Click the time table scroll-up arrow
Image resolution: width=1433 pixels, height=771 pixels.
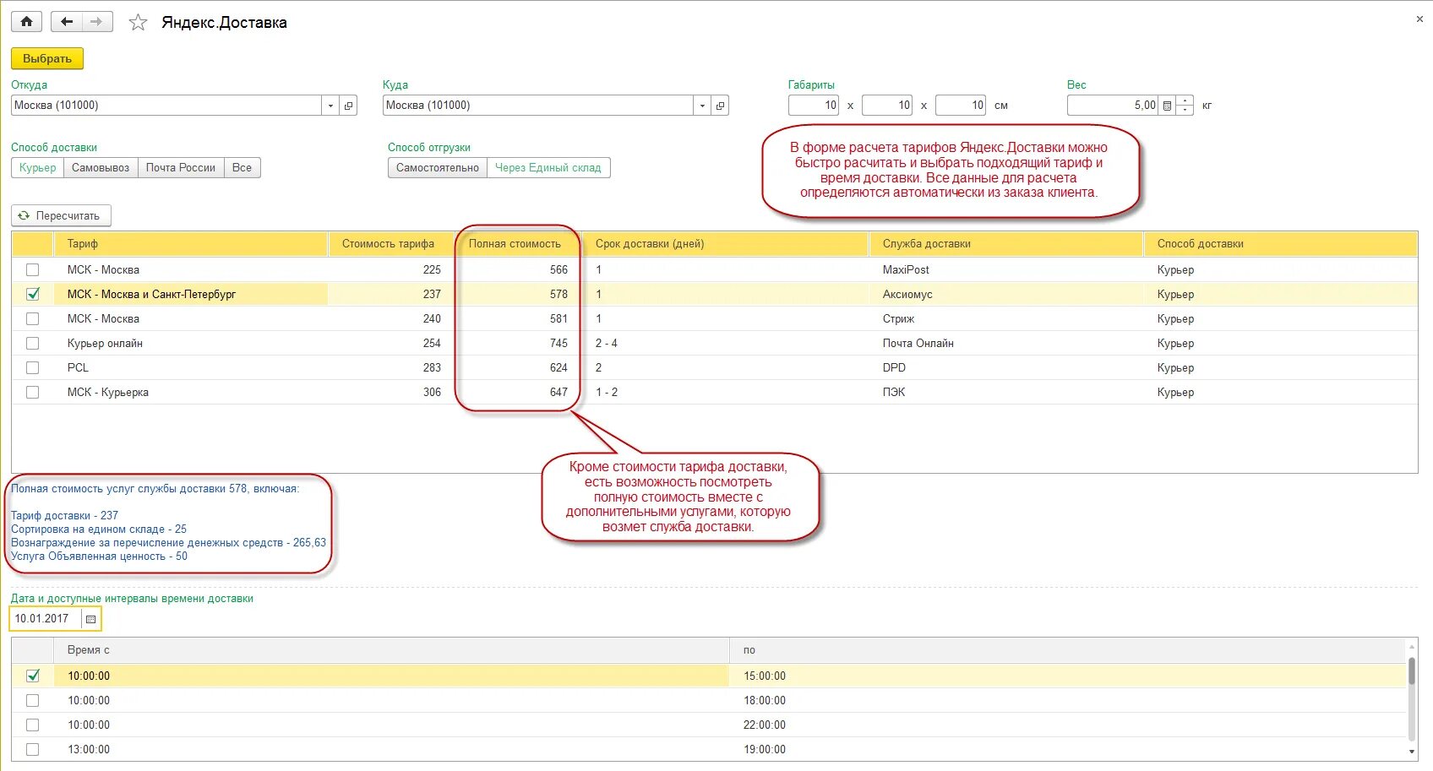click(x=1412, y=647)
